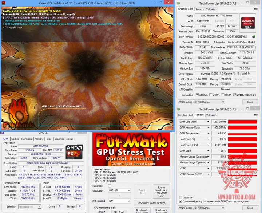Take screenshot via camera icon in GPU-Z Graphics Card window

(x=255, y=9)
